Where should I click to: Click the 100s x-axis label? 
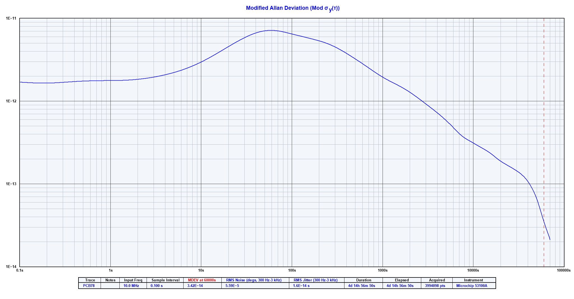292,270
